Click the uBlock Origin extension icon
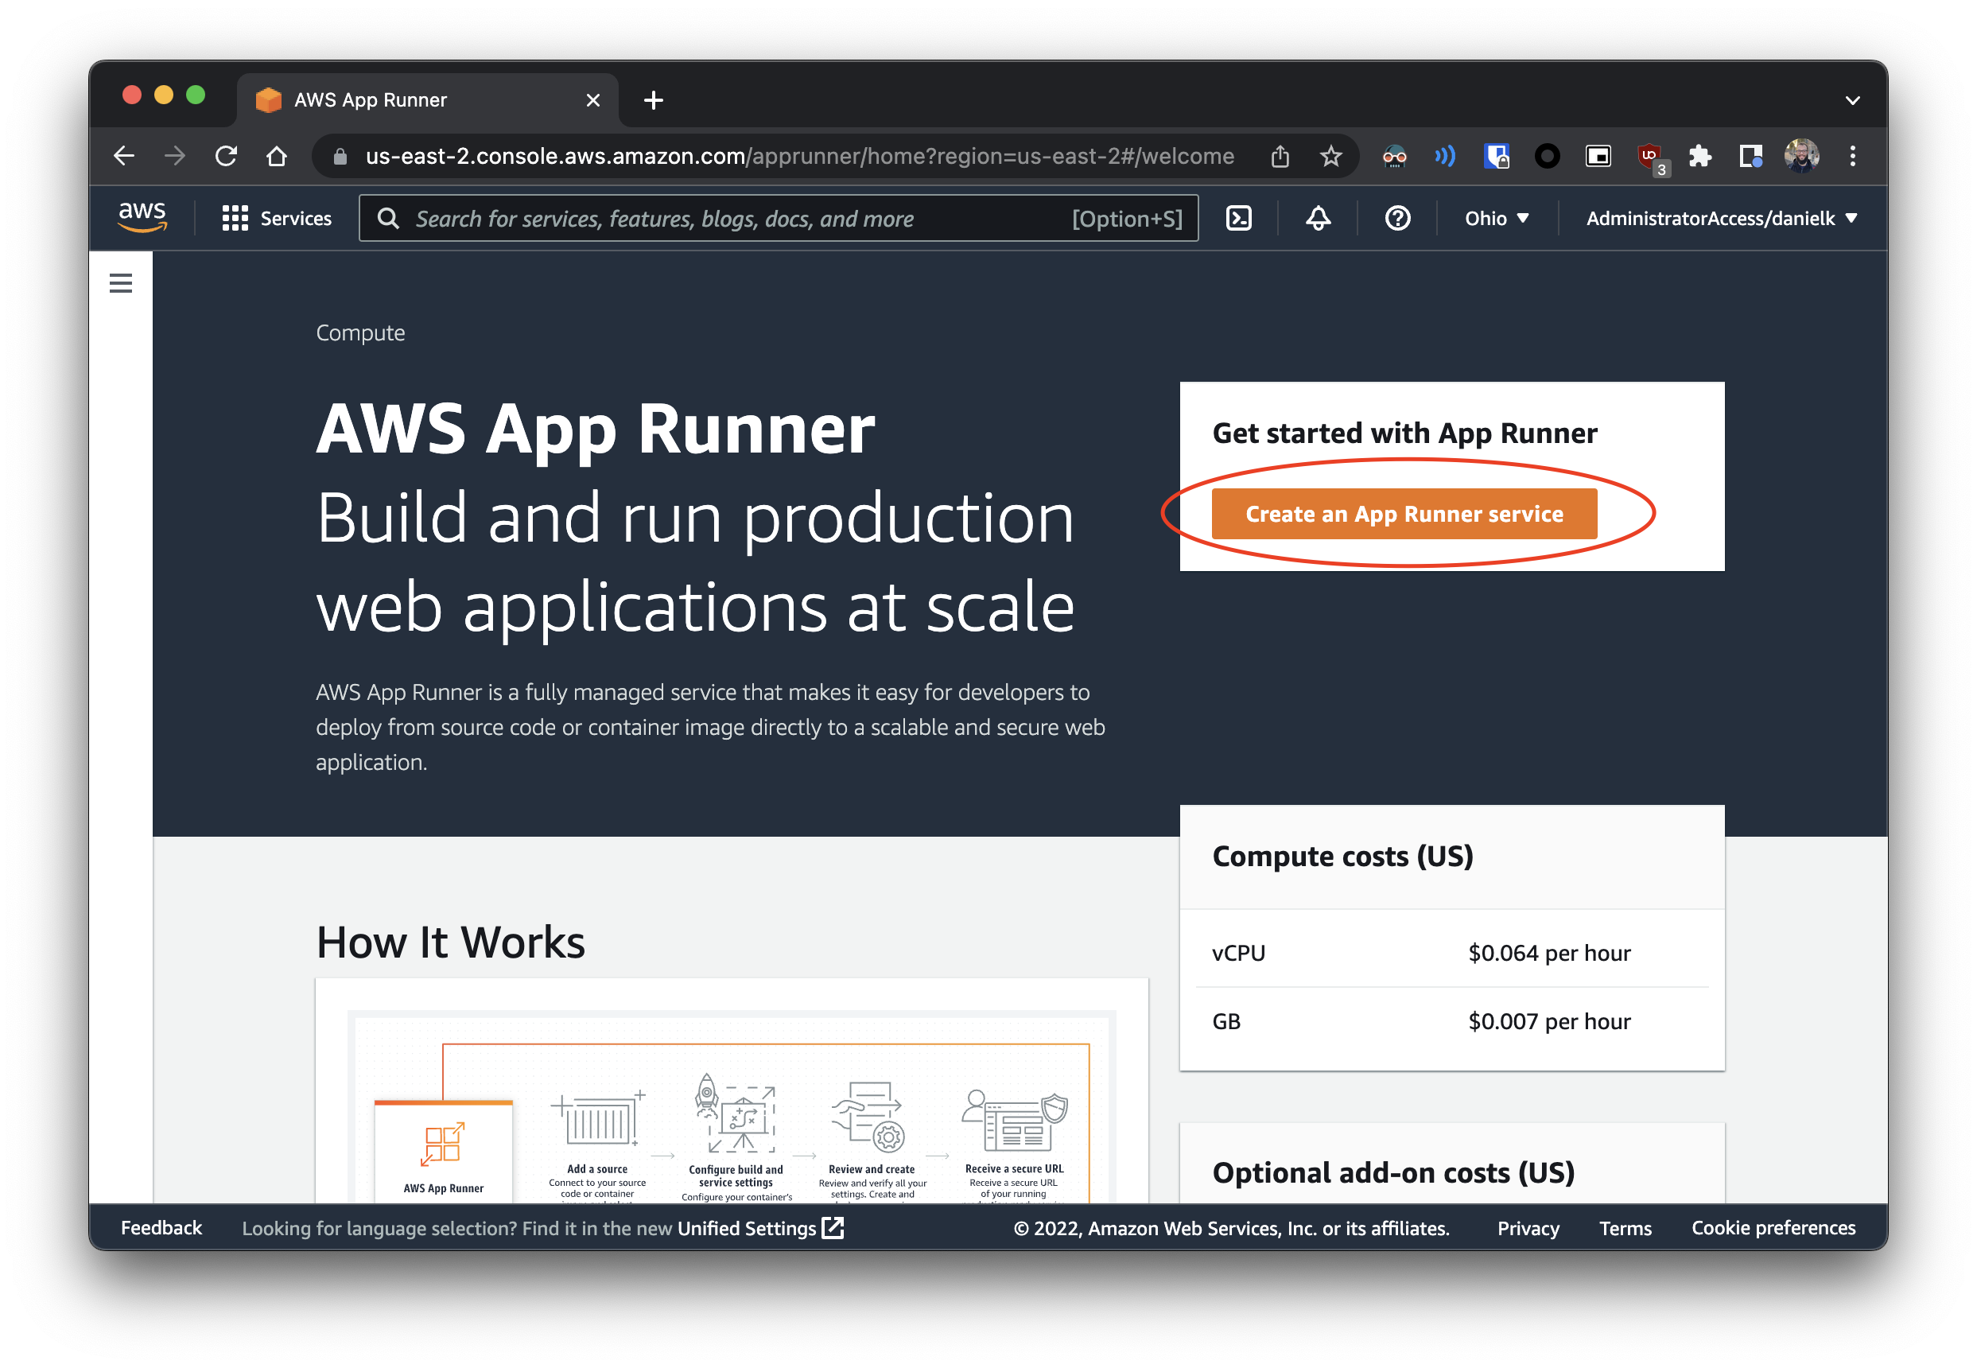Screen dimensions: 1977x1368 tap(1649, 156)
